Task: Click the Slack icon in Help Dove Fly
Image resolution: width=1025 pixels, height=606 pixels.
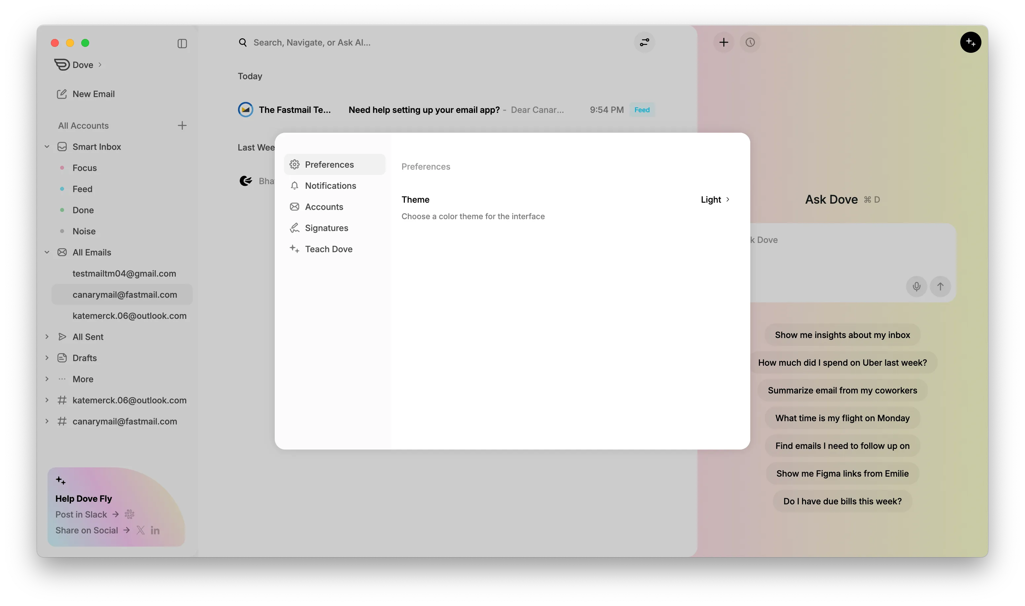Action: (x=129, y=515)
